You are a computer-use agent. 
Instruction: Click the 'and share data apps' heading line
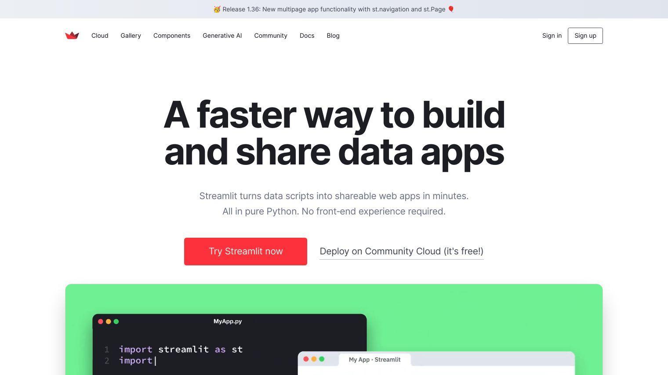click(x=334, y=152)
